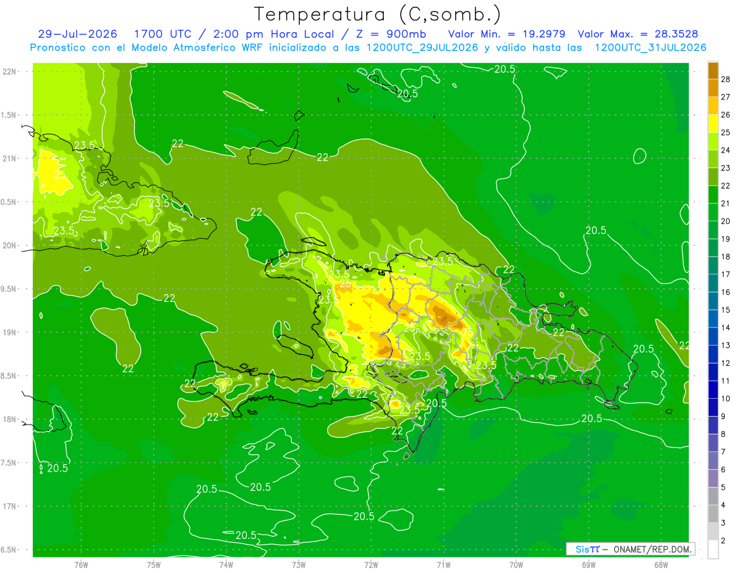Click the color bar label "10"
742x573 pixels.
726,399
